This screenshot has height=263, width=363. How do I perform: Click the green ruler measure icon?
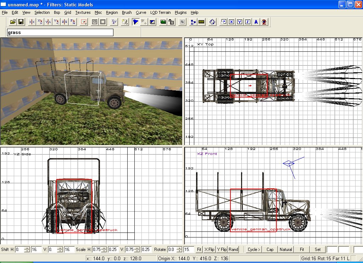pyautogui.click(x=201, y=22)
